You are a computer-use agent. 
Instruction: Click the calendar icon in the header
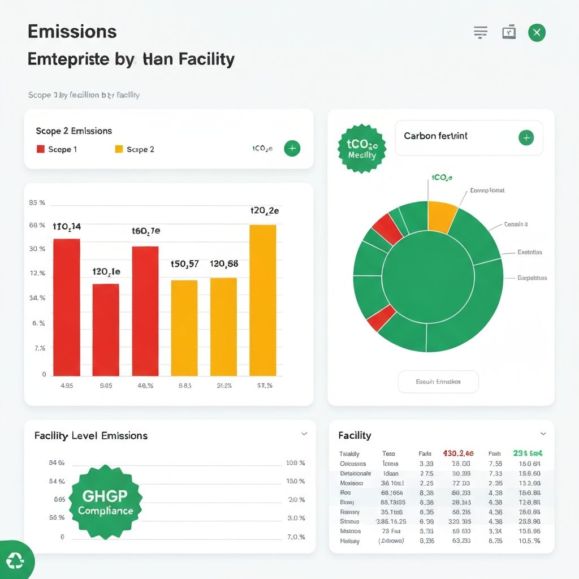(x=509, y=33)
